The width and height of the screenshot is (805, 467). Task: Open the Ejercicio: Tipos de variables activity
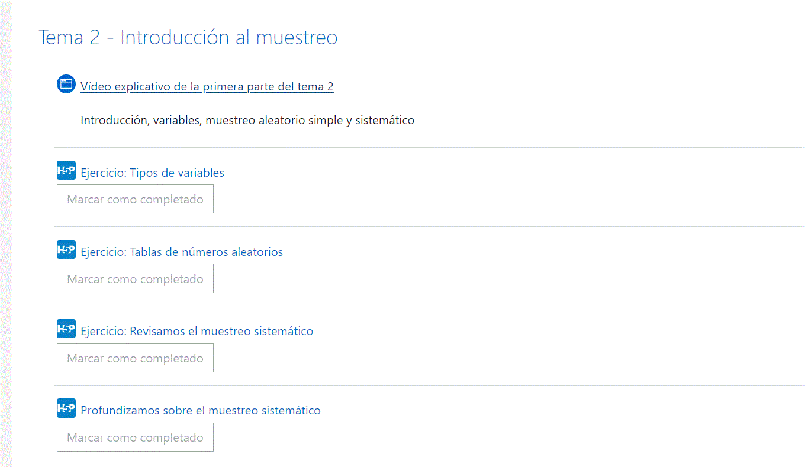[x=152, y=173]
